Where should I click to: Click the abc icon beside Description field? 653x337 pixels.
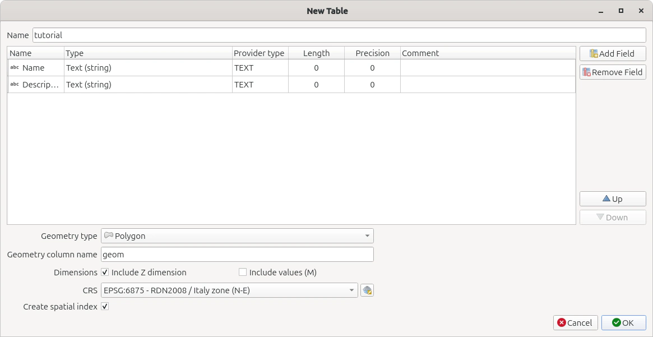click(15, 85)
